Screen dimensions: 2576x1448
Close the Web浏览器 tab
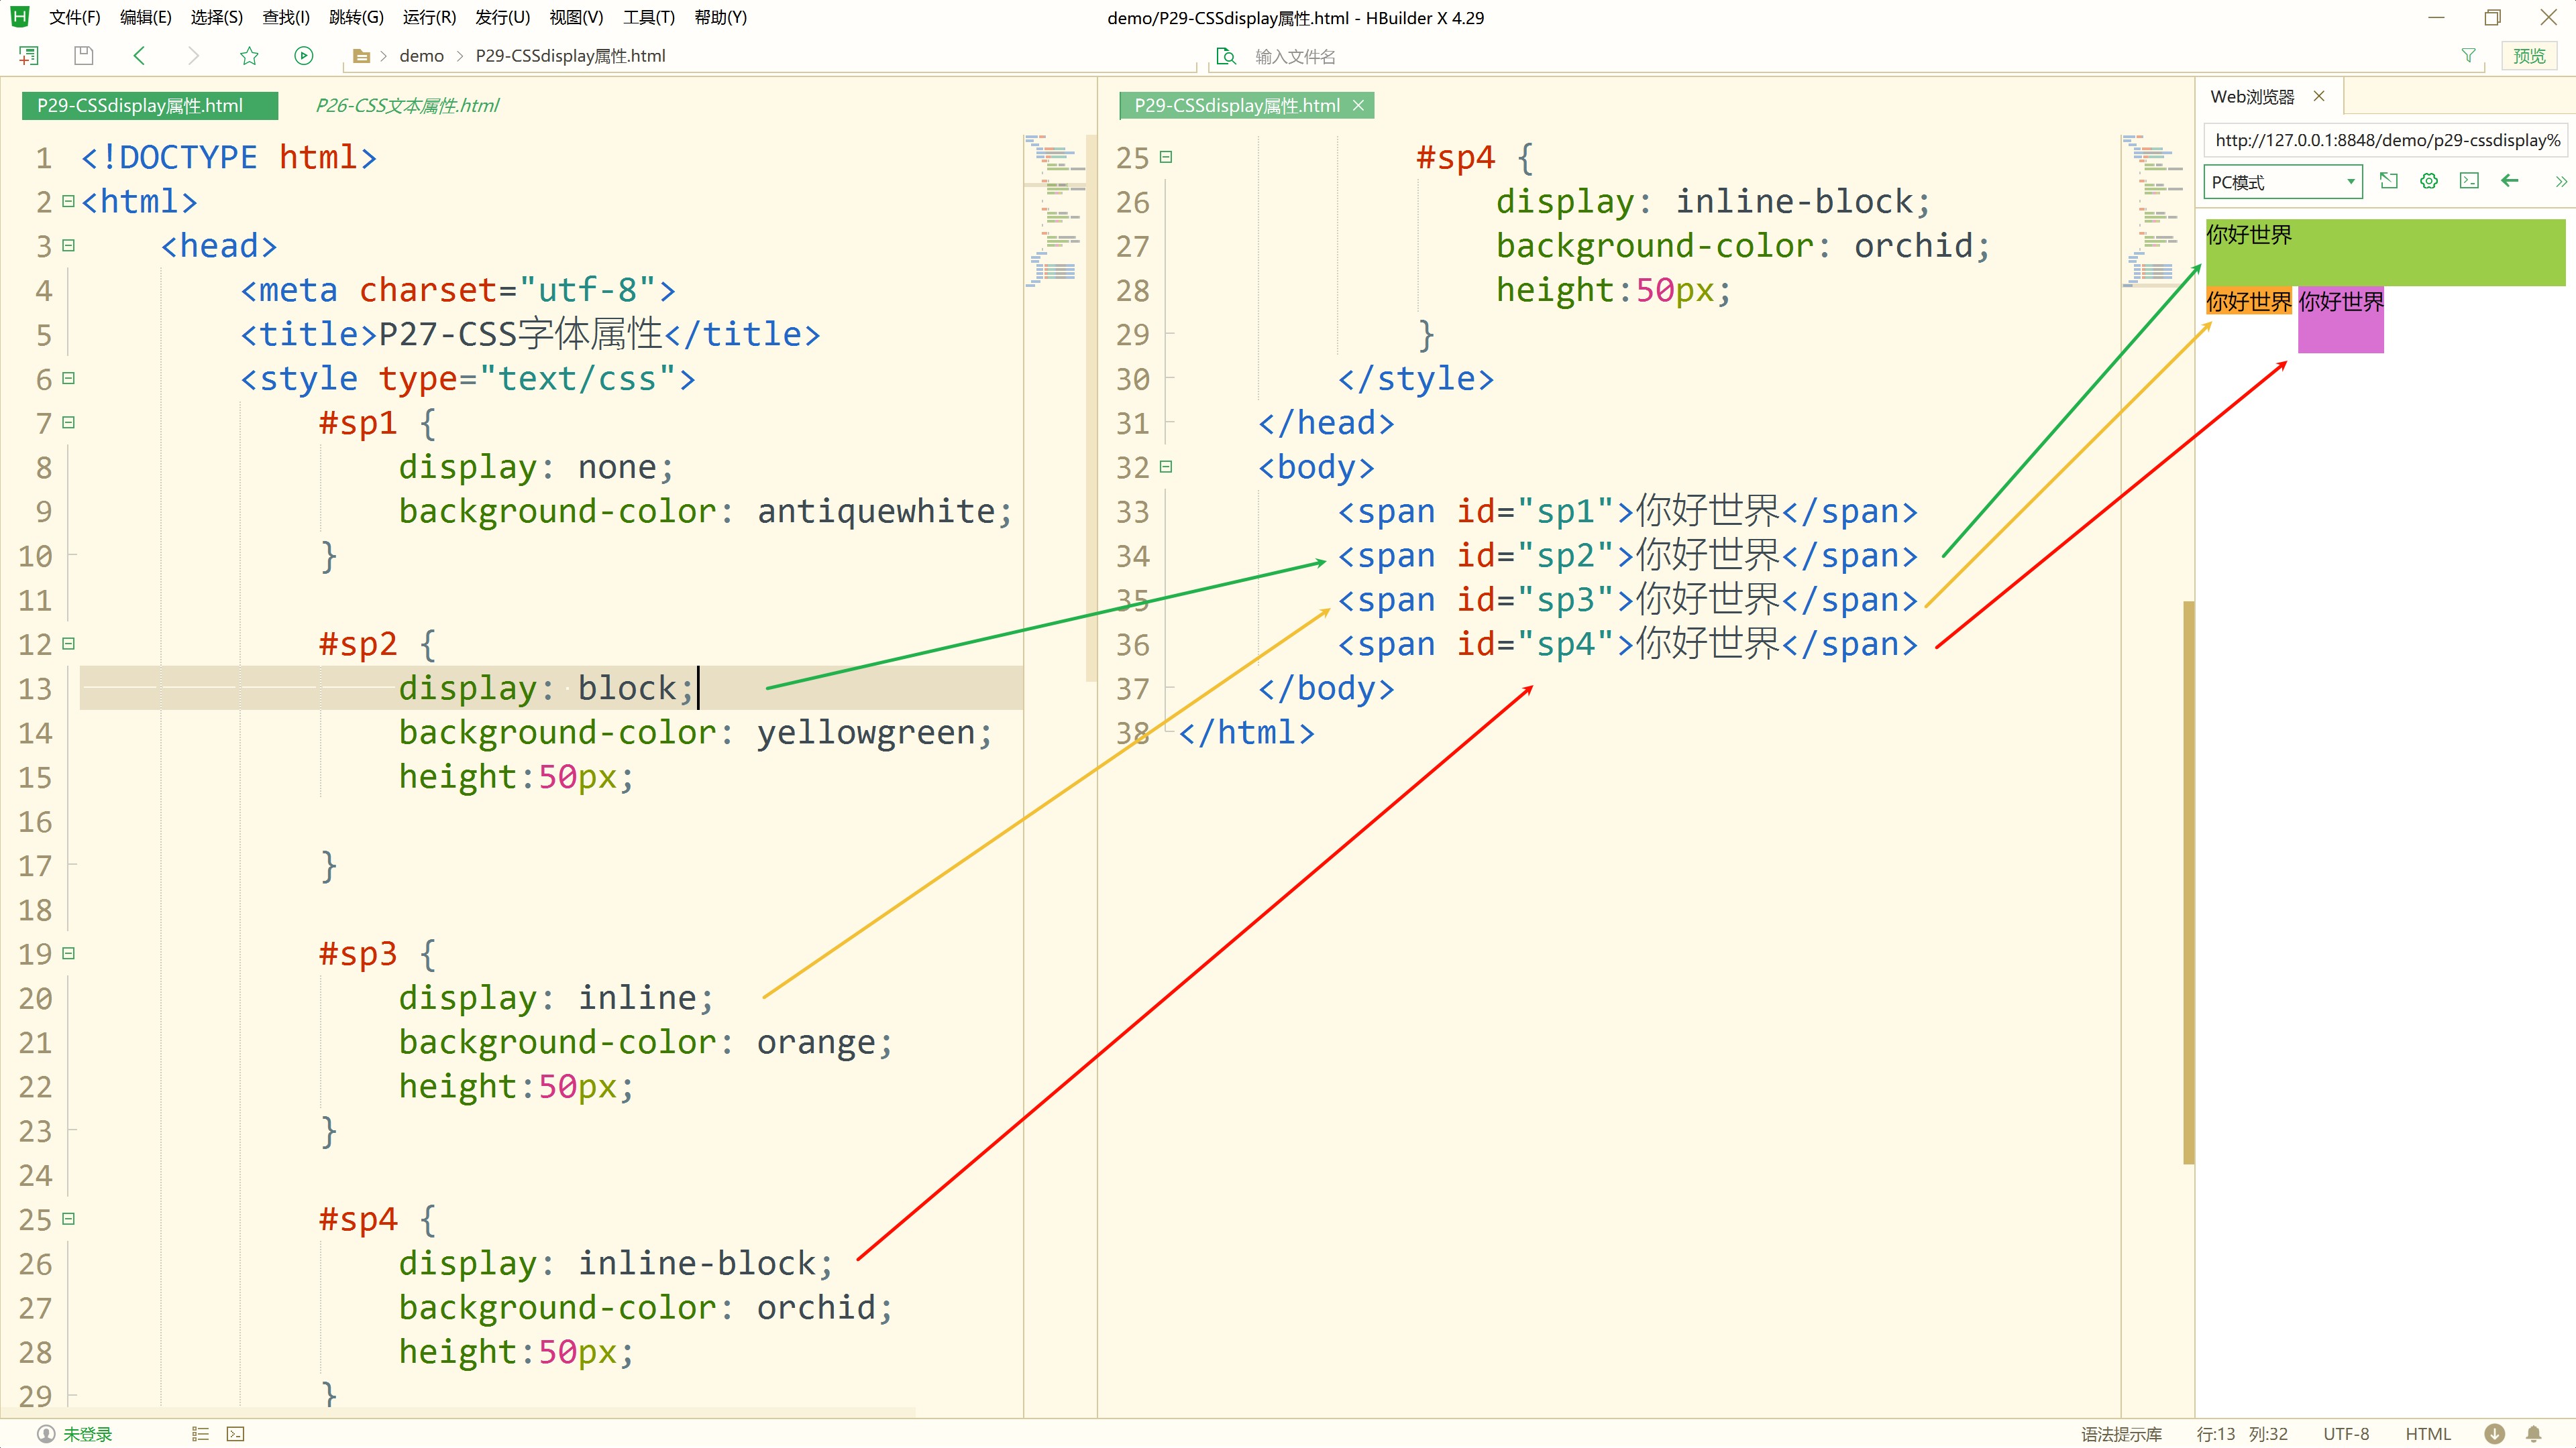coord(2319,96)
